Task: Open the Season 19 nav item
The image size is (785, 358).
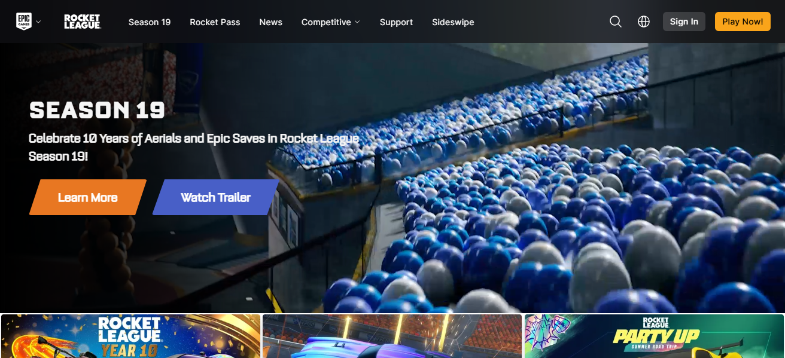Action: tap(150, 22)
